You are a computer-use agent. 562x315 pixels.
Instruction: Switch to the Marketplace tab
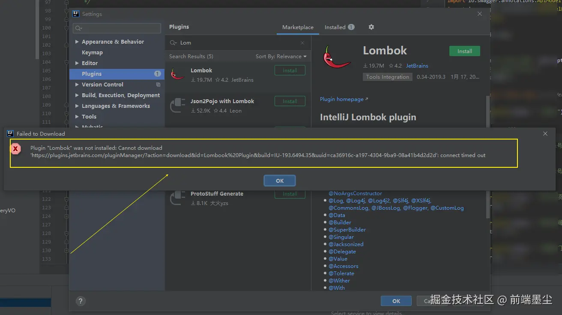pyautogui.click(x=298, y=27)
